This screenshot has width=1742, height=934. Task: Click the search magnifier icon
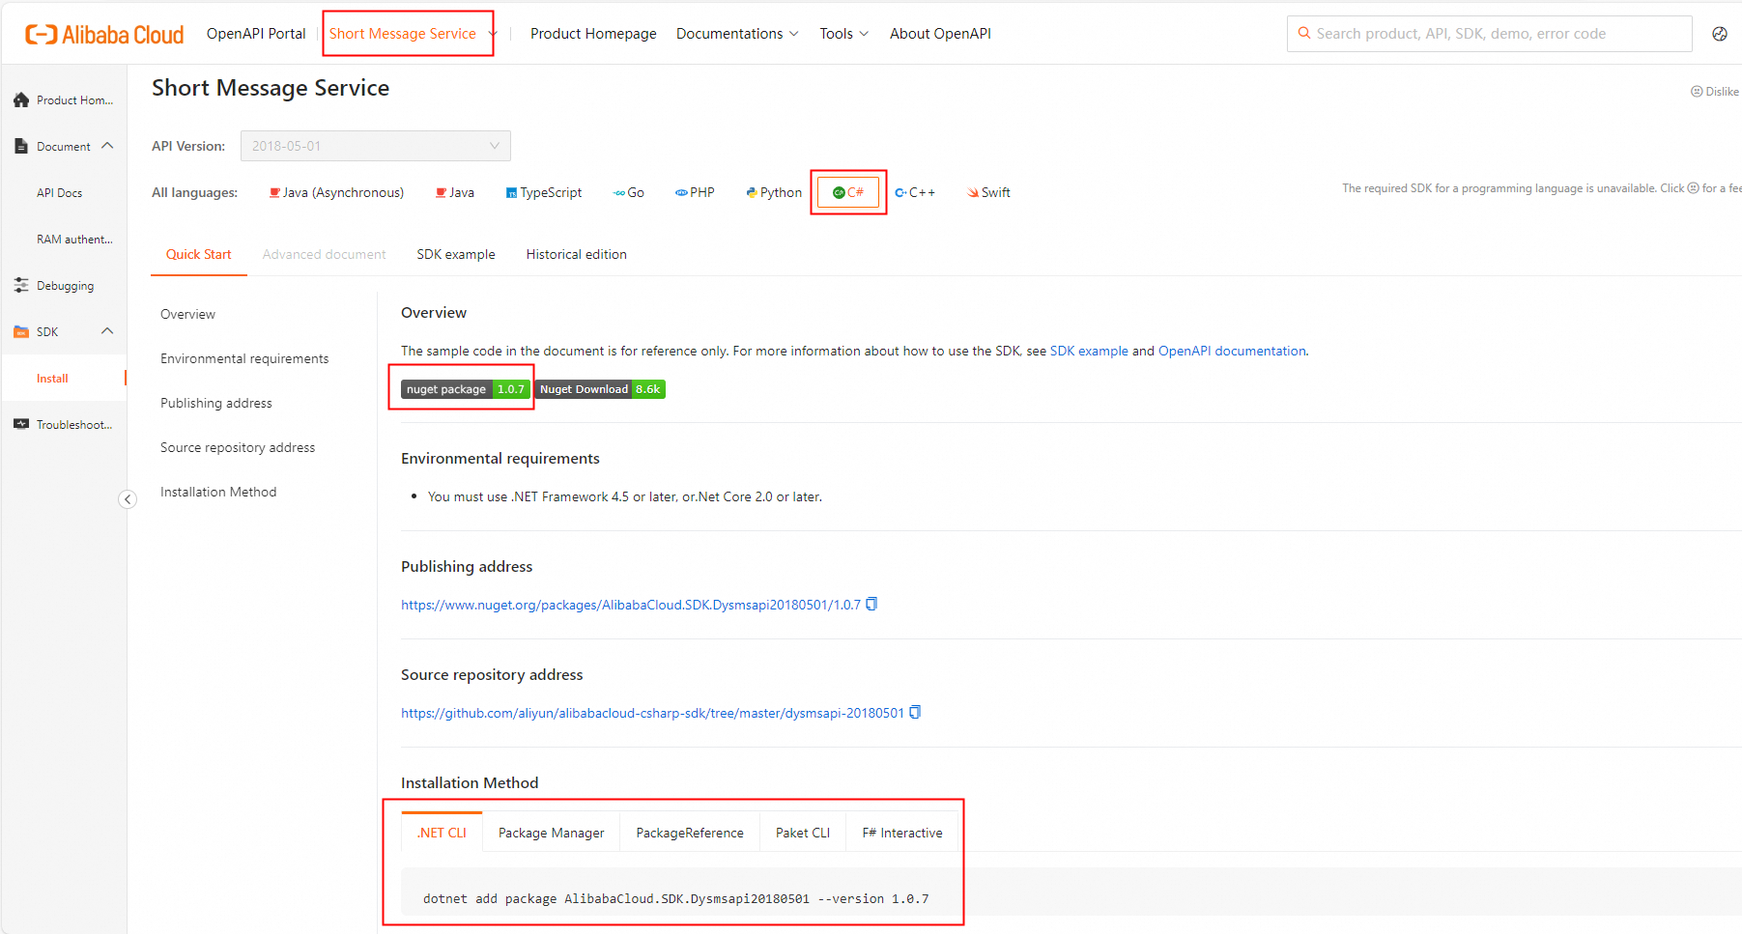[1304, 33]
